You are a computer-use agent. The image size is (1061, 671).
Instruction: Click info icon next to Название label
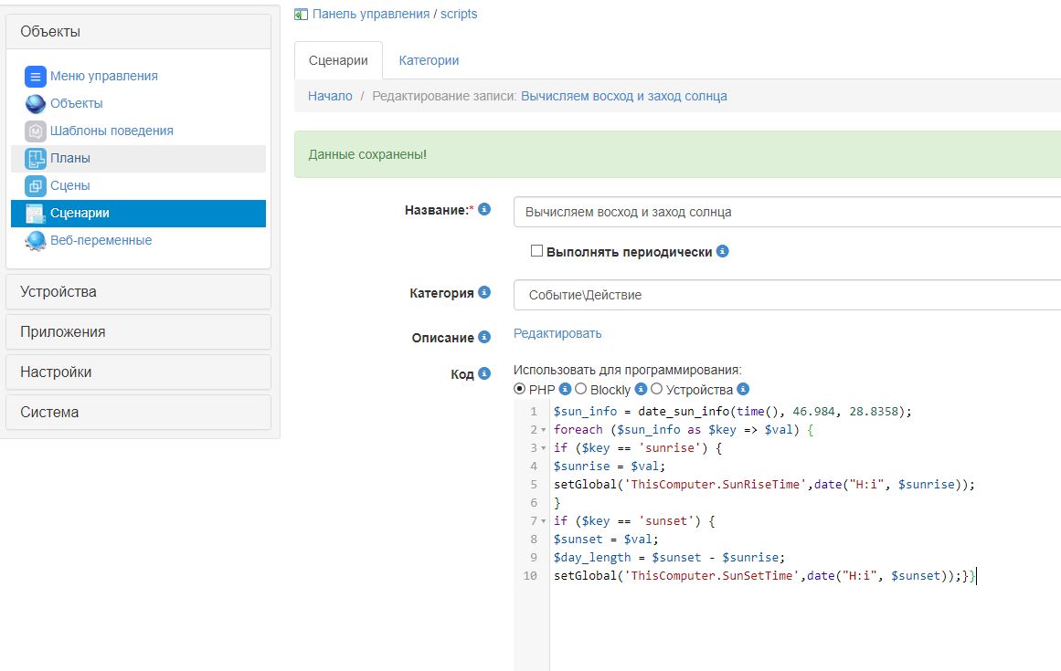pos(484,209)
